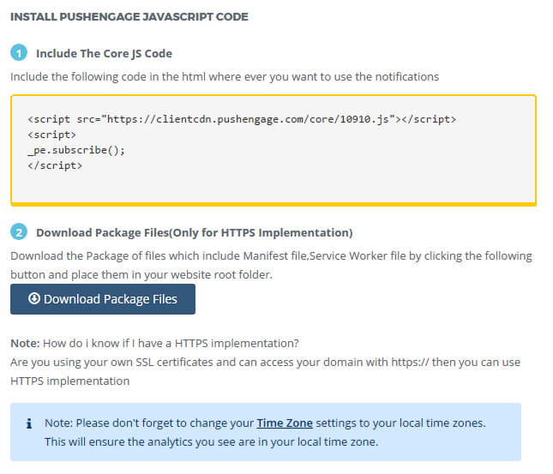Click inside the yellow-bordered code box
553x474 pixels.
(x=273, y=150)
